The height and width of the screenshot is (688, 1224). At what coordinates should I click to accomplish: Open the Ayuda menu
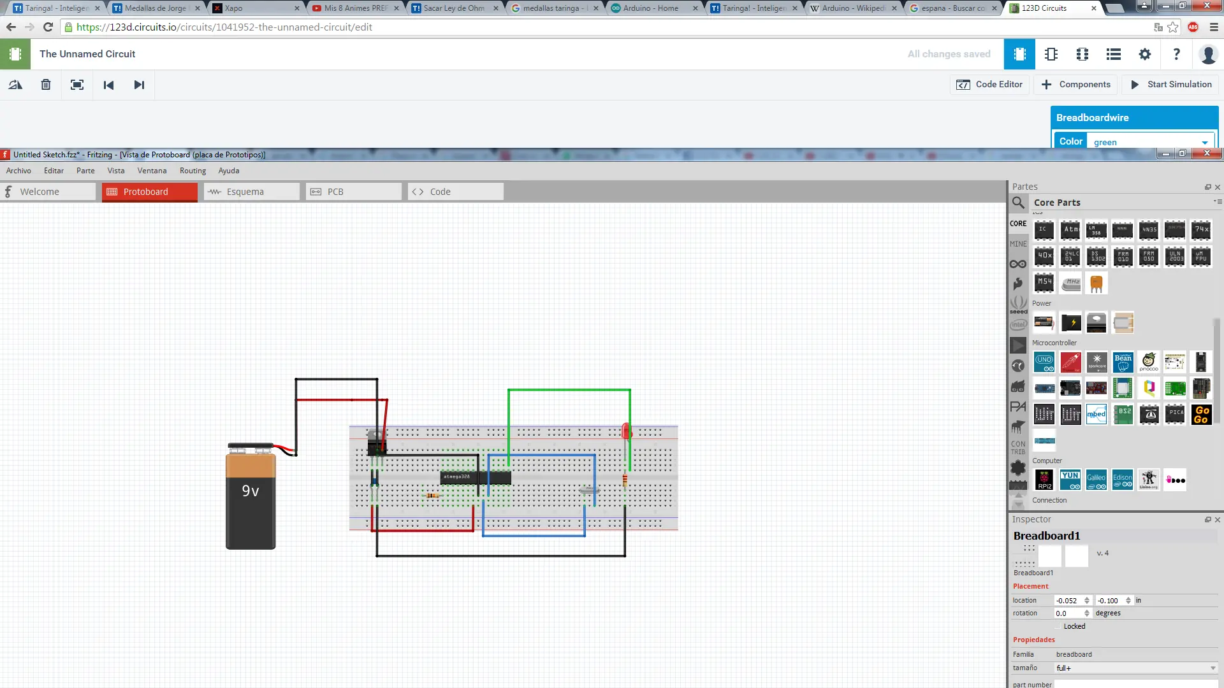tap(229, 171)
